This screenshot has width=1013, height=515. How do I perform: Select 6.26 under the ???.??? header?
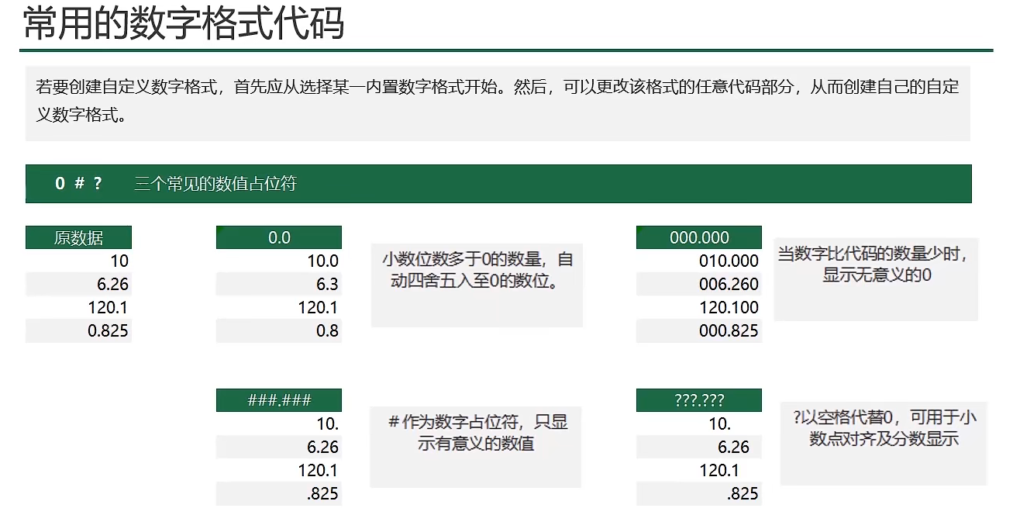click(699, 447)
